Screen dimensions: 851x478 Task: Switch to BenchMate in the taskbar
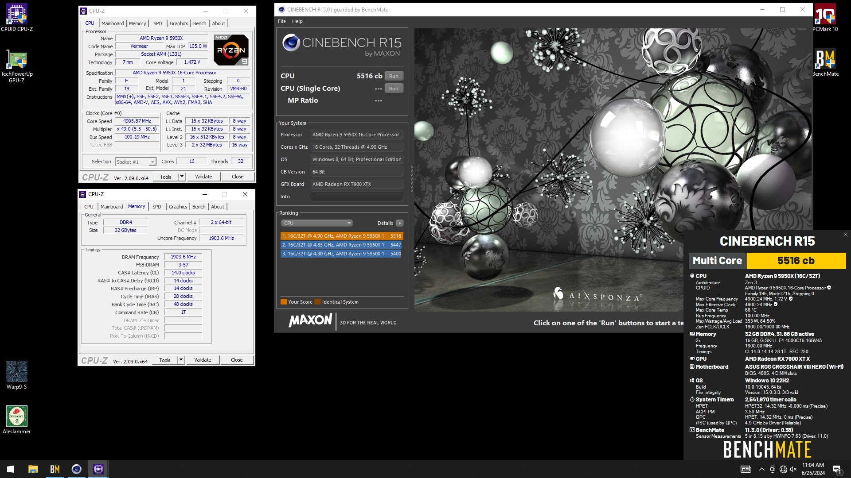pos(55,469)
